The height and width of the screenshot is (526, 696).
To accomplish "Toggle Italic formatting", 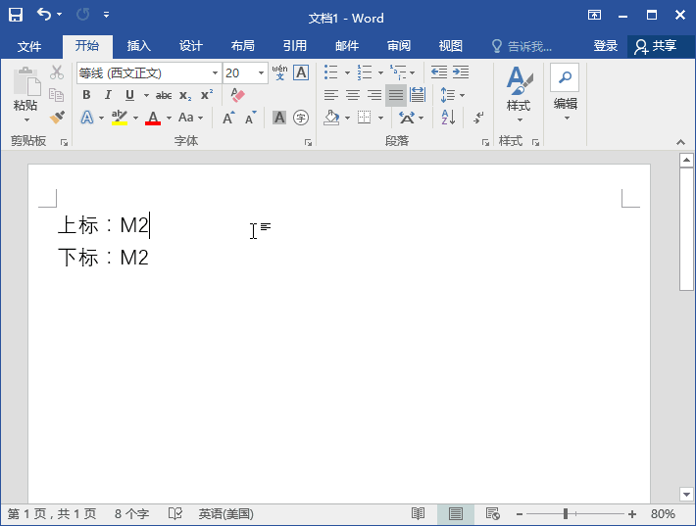I will [108, 95].
